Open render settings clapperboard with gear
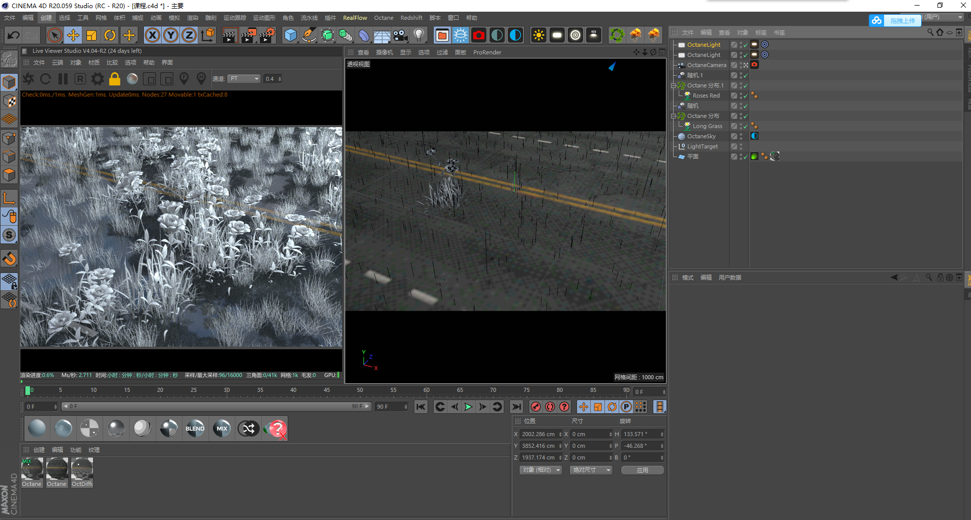The width and height of the screenshot is (971, 520). [267, 35]
